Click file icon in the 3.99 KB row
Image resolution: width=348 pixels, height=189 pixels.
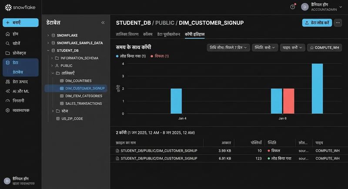(117, 151)
